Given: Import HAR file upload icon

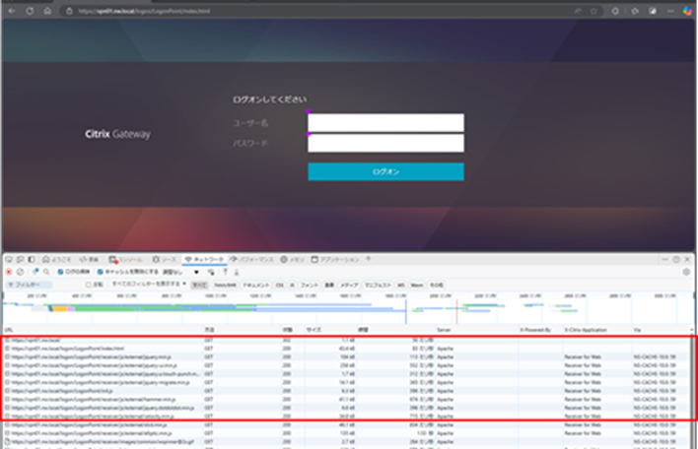Looking at the screenshot, I should pyautogui.click(x=225, y=272).
